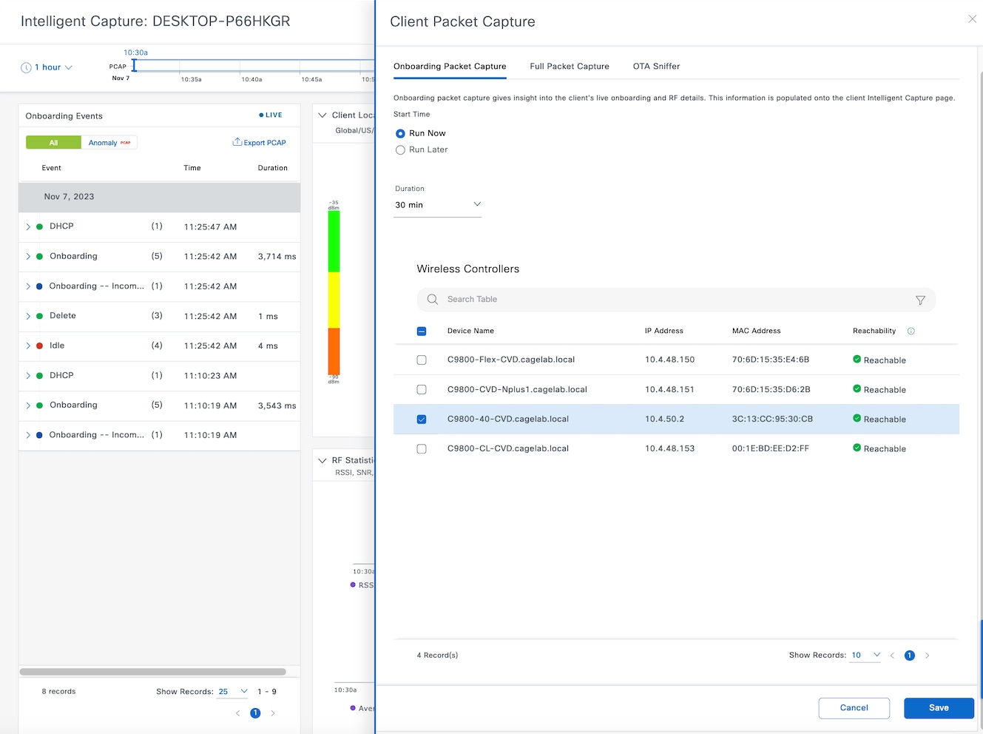Open the OTA Sniffer tab
Screen dimensions: 983x734
(655, 67)
